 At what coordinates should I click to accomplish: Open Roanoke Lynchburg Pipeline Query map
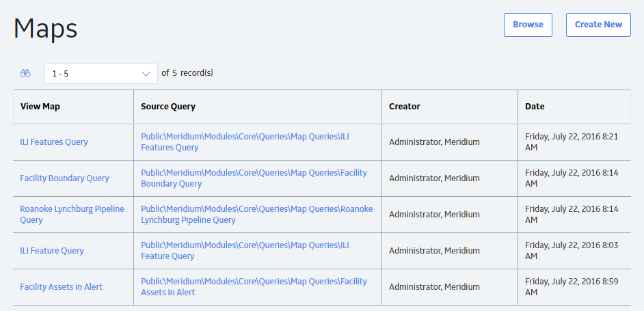[x=72, y=214]
